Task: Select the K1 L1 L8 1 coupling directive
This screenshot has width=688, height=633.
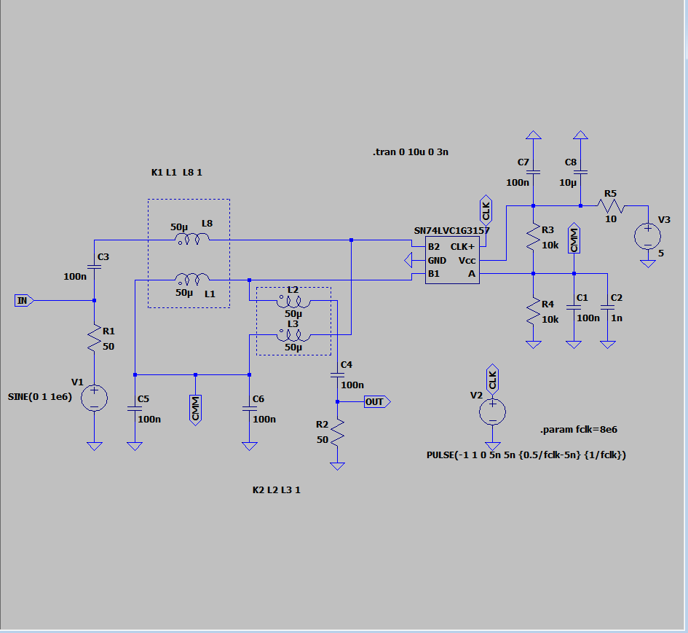Action: pos(176,173)
